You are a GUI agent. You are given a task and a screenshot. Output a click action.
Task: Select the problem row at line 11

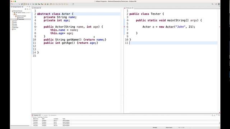click(125, 120)
